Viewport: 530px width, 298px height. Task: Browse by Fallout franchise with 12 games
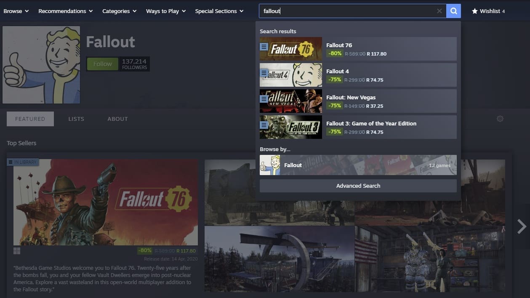[358, 165]
